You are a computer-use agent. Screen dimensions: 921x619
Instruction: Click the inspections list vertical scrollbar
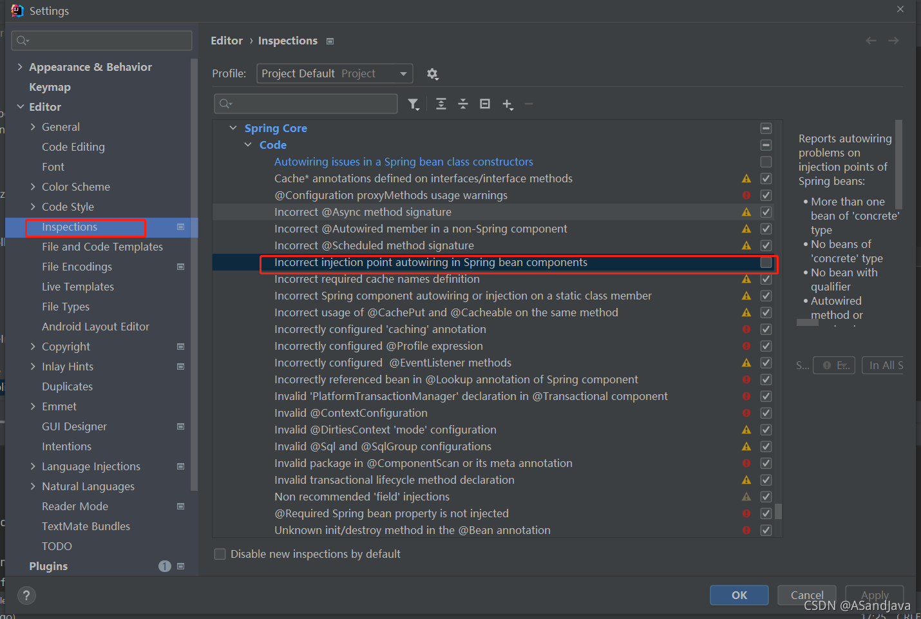point(778,511)
